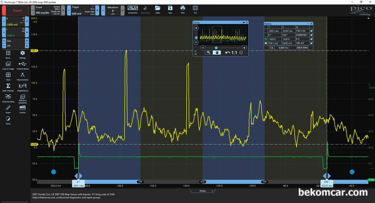The image size is (375, 203).
Task: Click the 0° phase ruler handle at -205.1 ms
Action: click(78, 183)
